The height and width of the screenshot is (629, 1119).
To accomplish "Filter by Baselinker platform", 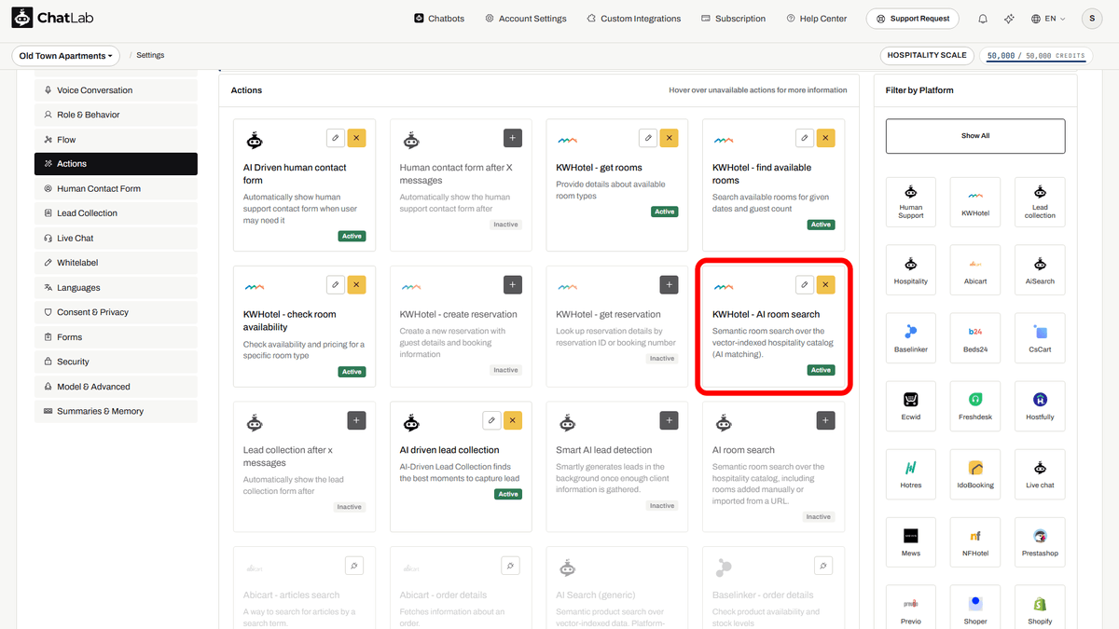I will (x=911, y=338).
